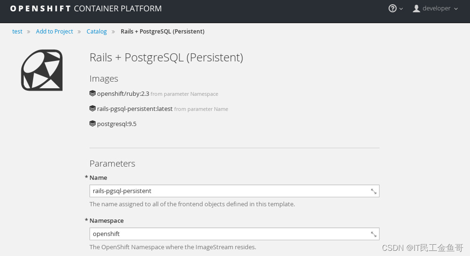Open the help question mark menu
470x256 pixels.
click(392, 8)
